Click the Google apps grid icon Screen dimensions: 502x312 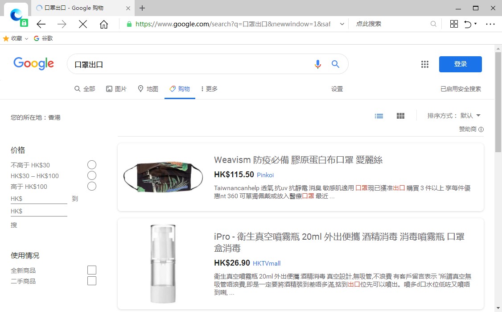tap(425, 64)
